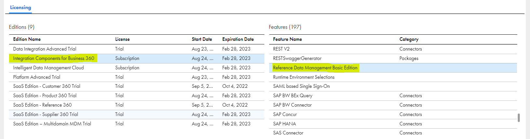Click Subscription license of Integration Components row
This screenshot has height=139, width=530.
click(x=127, y=58)
